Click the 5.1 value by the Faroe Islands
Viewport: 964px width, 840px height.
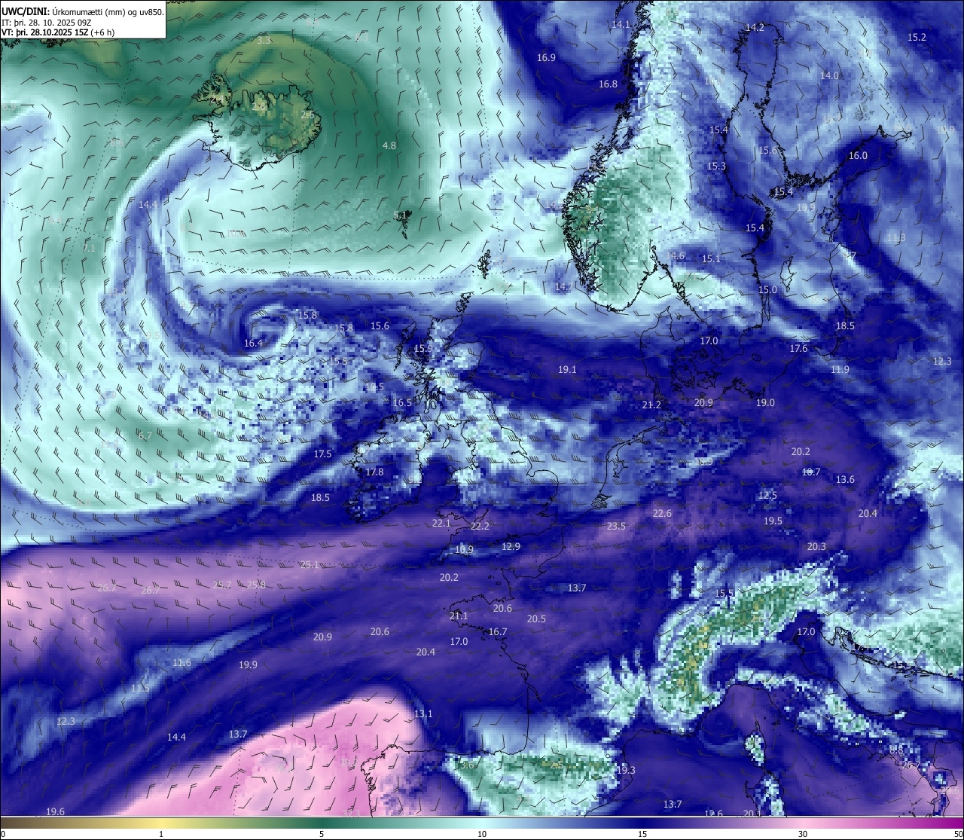pyautogui.click(x=400, y=215)
